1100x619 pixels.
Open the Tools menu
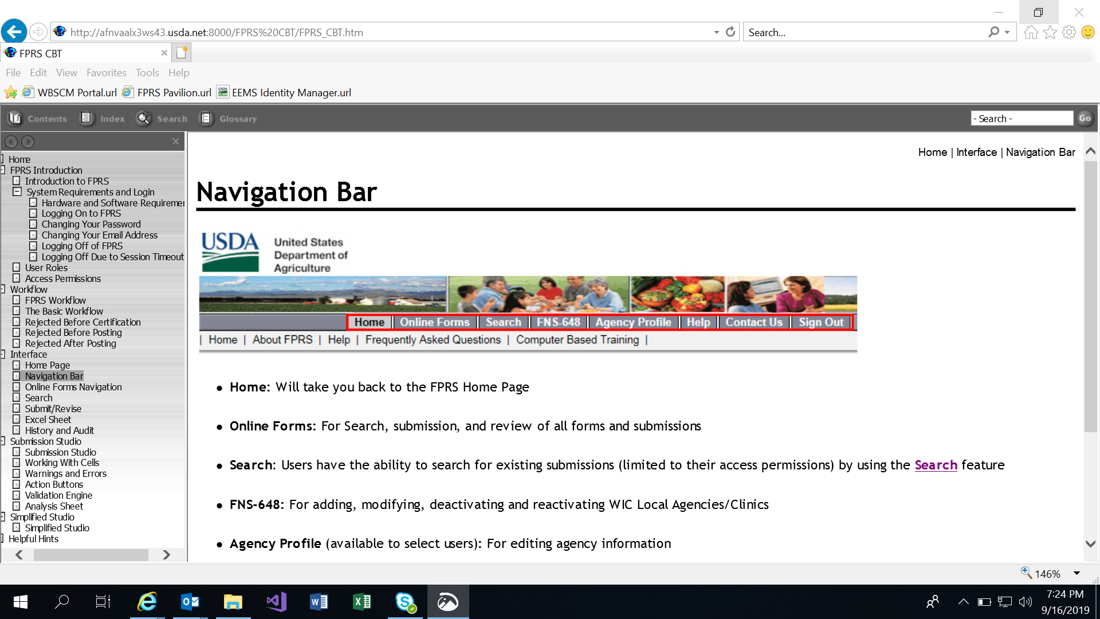[x=147, y=73]
